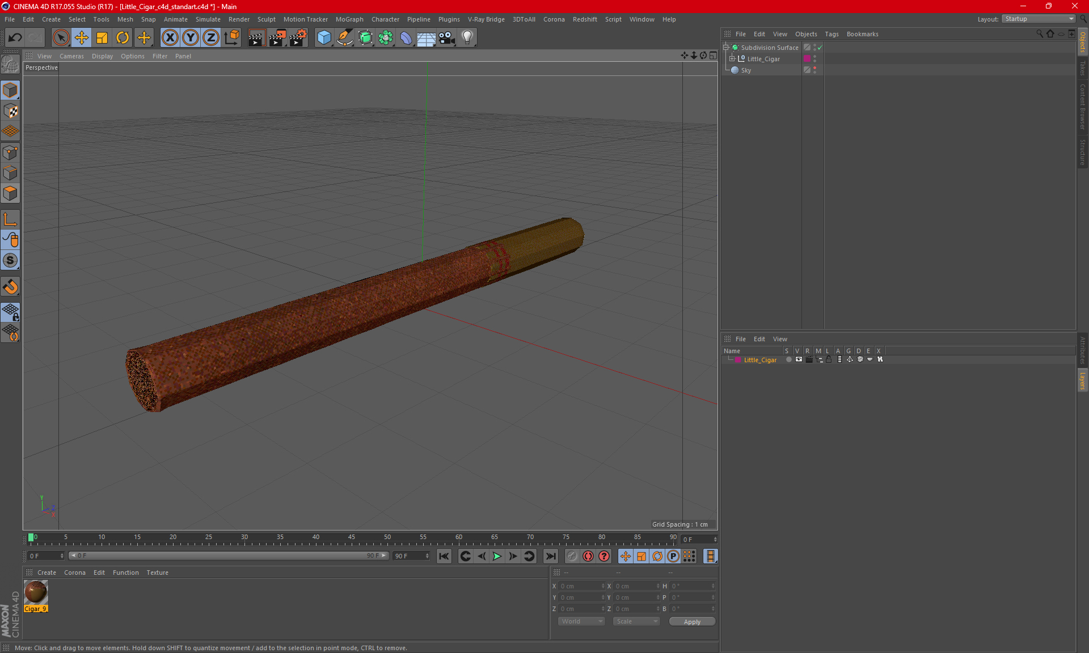The width and height of the screenshot is (1089, 653).
Task: Switch to Structure side tab
Action: (x=1083, y=152)
